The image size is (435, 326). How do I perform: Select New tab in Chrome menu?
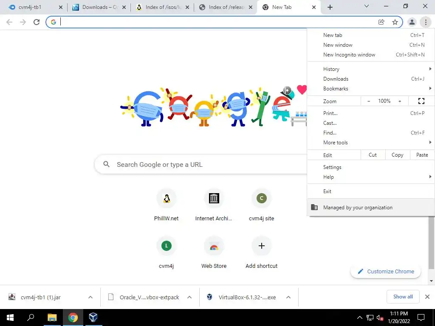point(371,35)
